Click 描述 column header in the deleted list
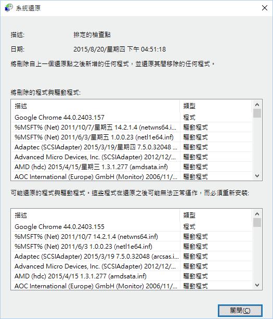The height and width of the screenshot is (319, 273). coord(95,106)
